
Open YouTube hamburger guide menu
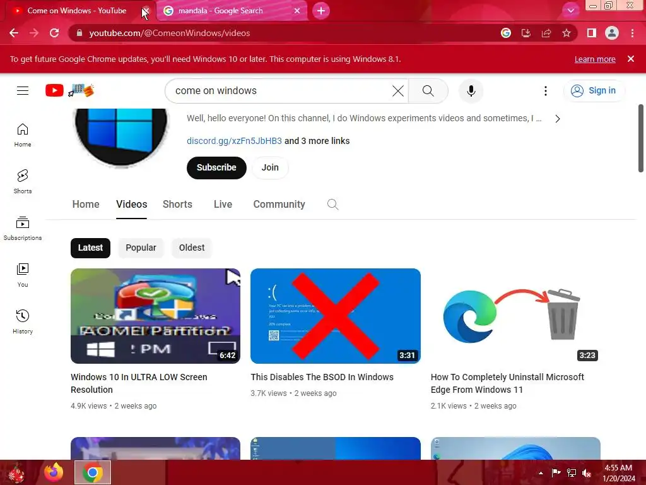(x=23, y=91)
